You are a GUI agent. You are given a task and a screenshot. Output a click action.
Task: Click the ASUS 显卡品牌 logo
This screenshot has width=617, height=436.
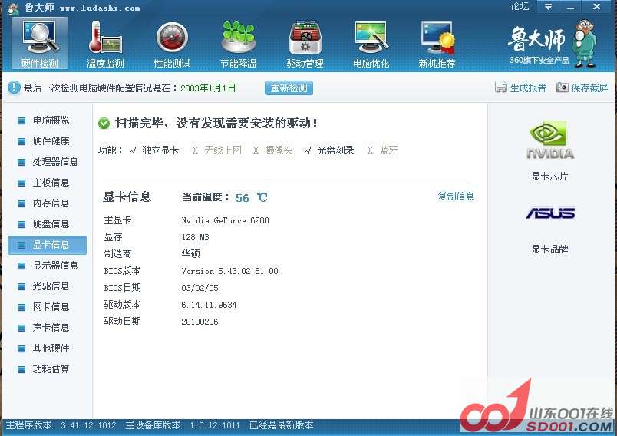coord(550,213)
